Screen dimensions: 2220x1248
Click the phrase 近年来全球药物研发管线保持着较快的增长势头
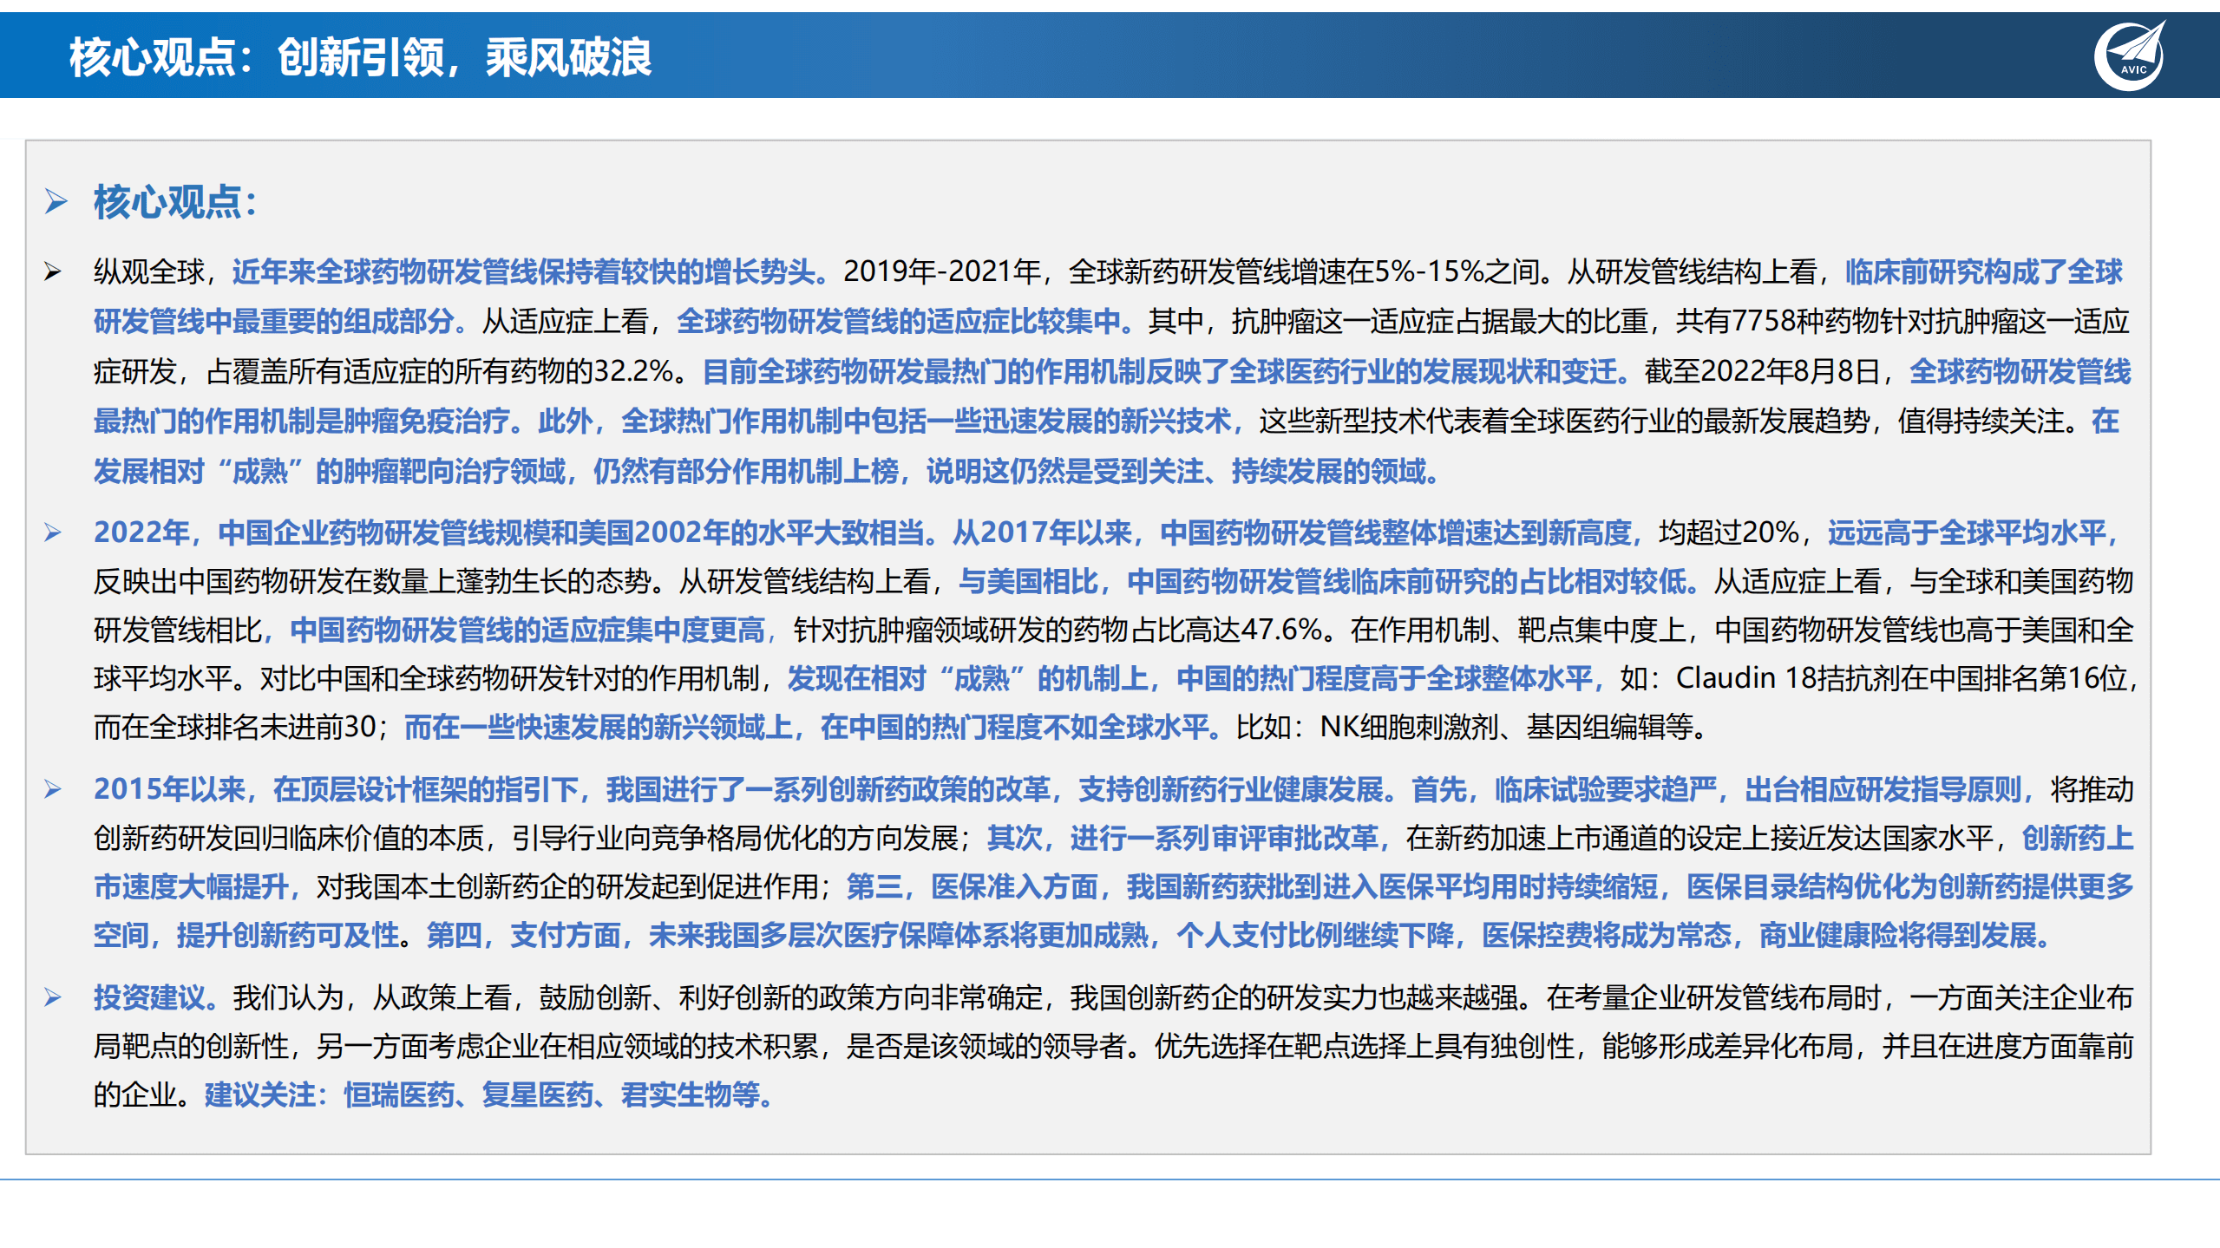[523, 272]
